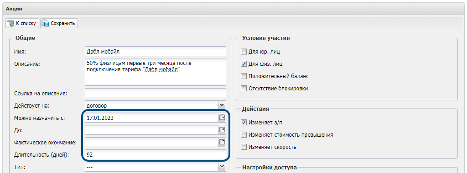
Task: Click the 'Длительность (дней):' label
Action: click(42, 154)
